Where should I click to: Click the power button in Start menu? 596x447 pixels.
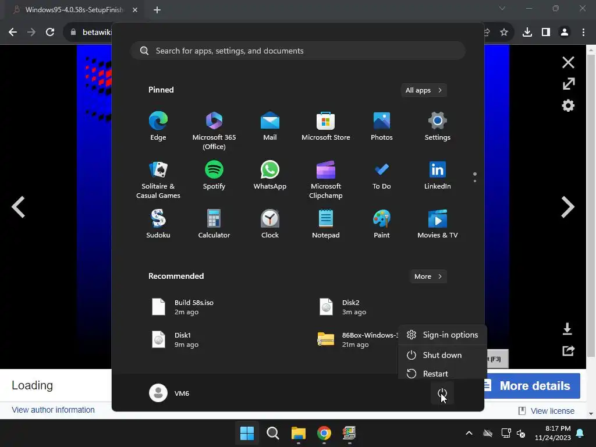(442, 393)
